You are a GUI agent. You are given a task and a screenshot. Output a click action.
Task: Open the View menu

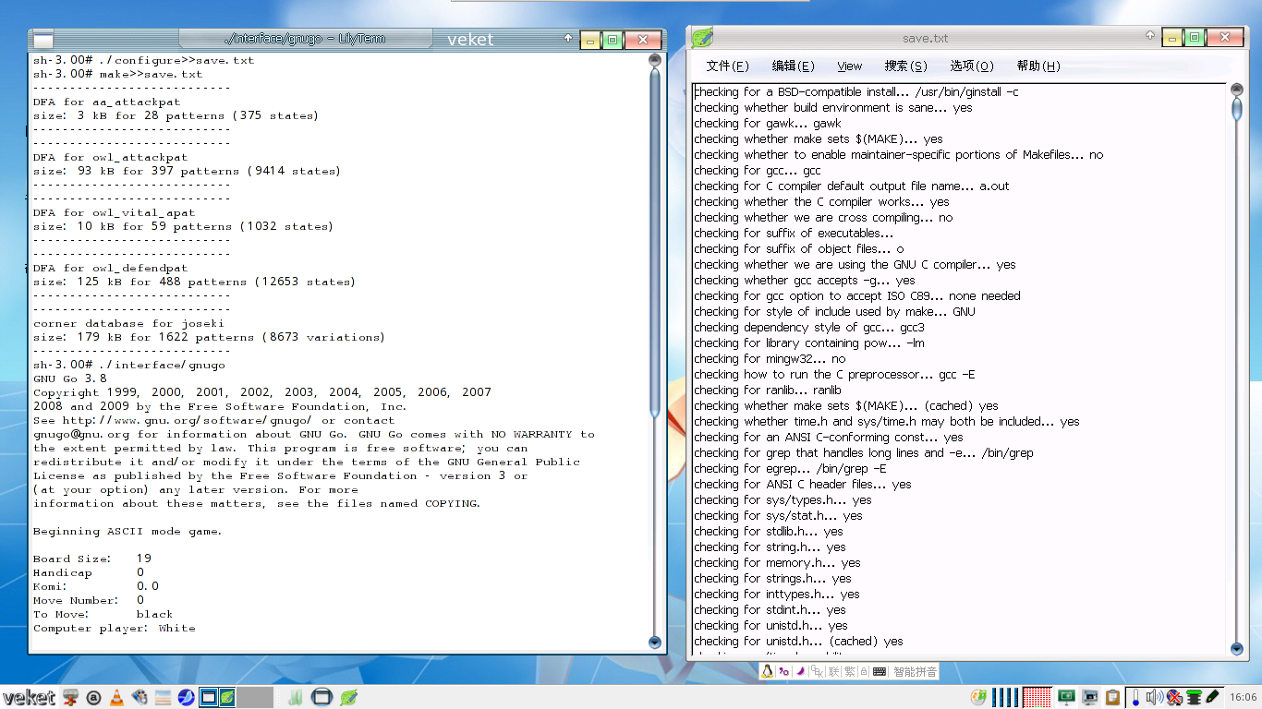point(849,66)
